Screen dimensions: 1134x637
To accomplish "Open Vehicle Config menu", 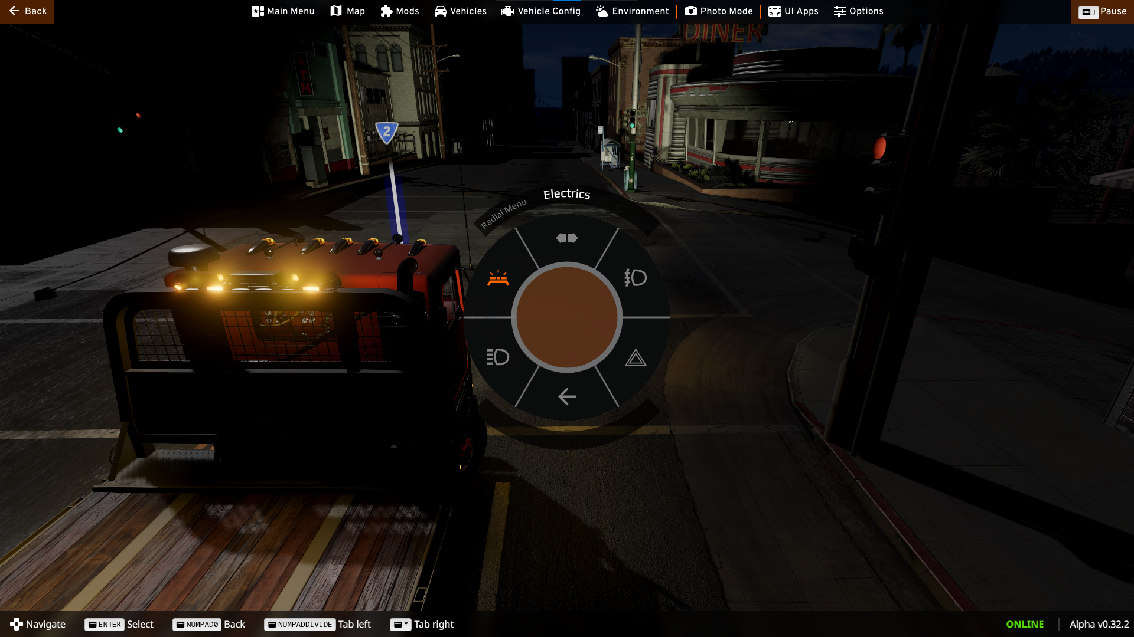I will [541, 11].
